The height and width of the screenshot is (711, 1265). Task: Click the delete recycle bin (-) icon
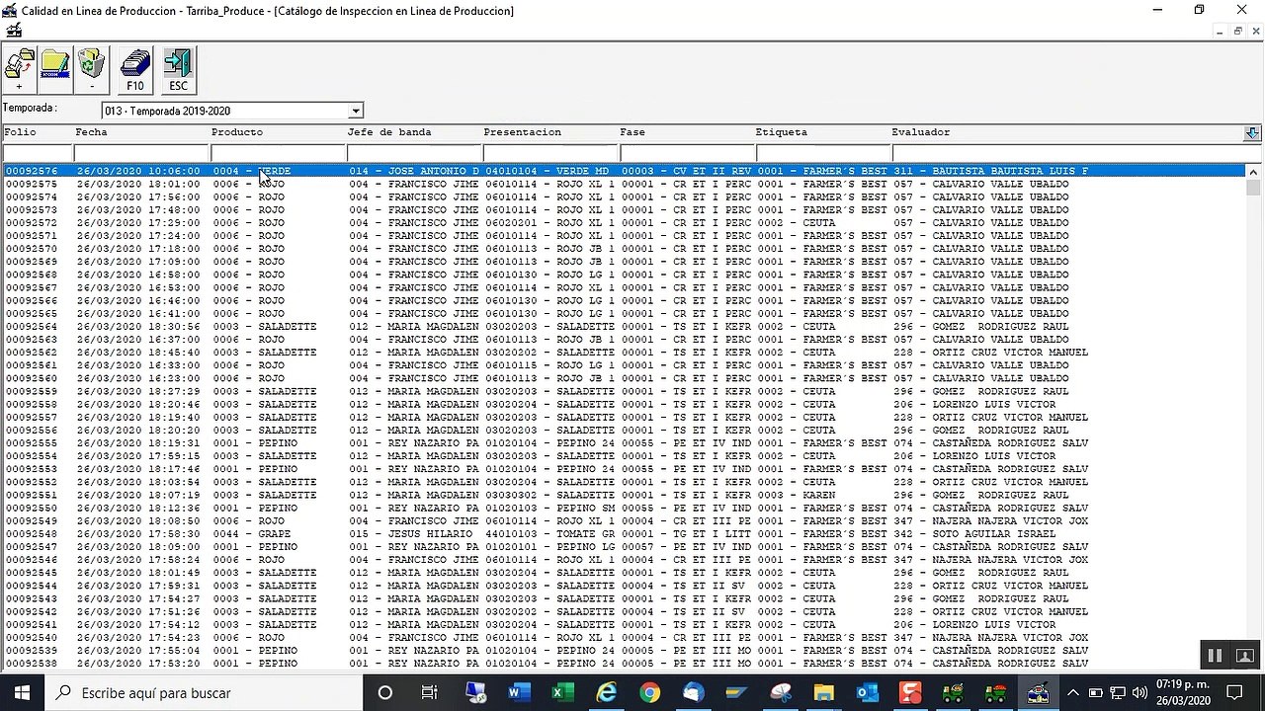pyautogui.click(x=91, y=70)
